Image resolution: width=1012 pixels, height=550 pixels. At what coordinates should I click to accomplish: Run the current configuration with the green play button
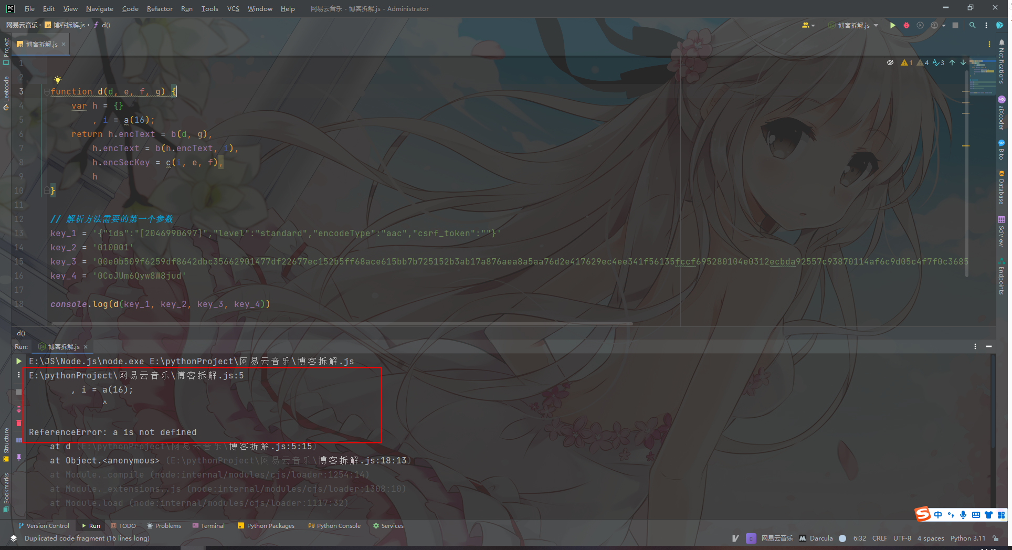pos(892,25)
